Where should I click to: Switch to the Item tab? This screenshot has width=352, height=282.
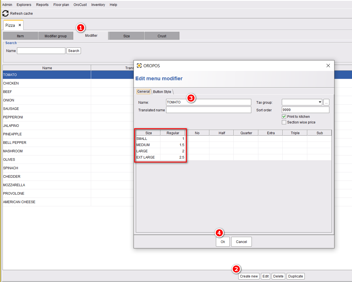[x=20, y=36]
